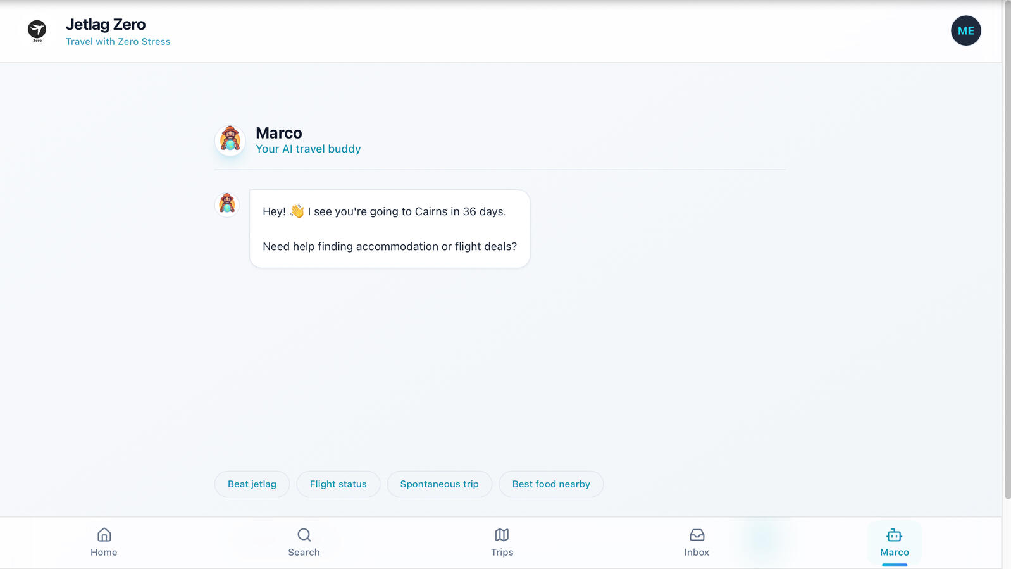Select the Search tab label
1011x569 pixels.
pyautogui.click(x=304, y=553)
